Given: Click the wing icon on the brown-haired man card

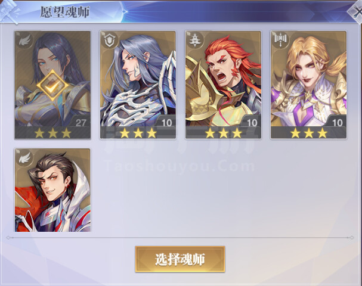Looking at the screenshot, I should (24, 157).
